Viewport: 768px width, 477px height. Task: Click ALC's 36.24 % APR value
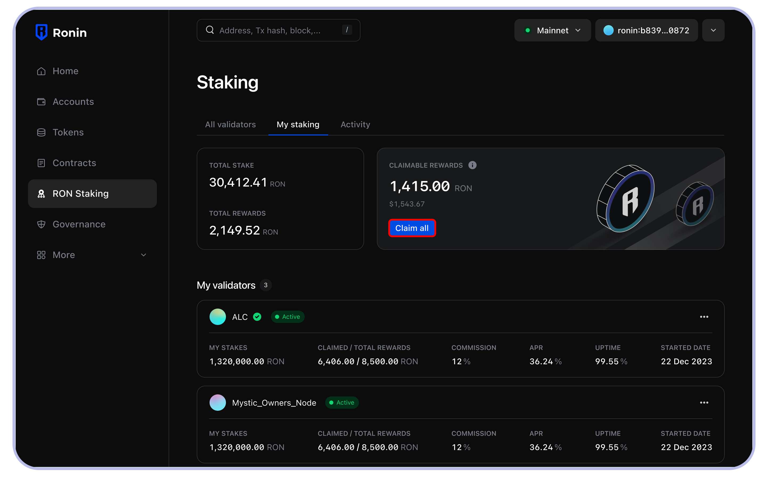[x=546, y=362]
